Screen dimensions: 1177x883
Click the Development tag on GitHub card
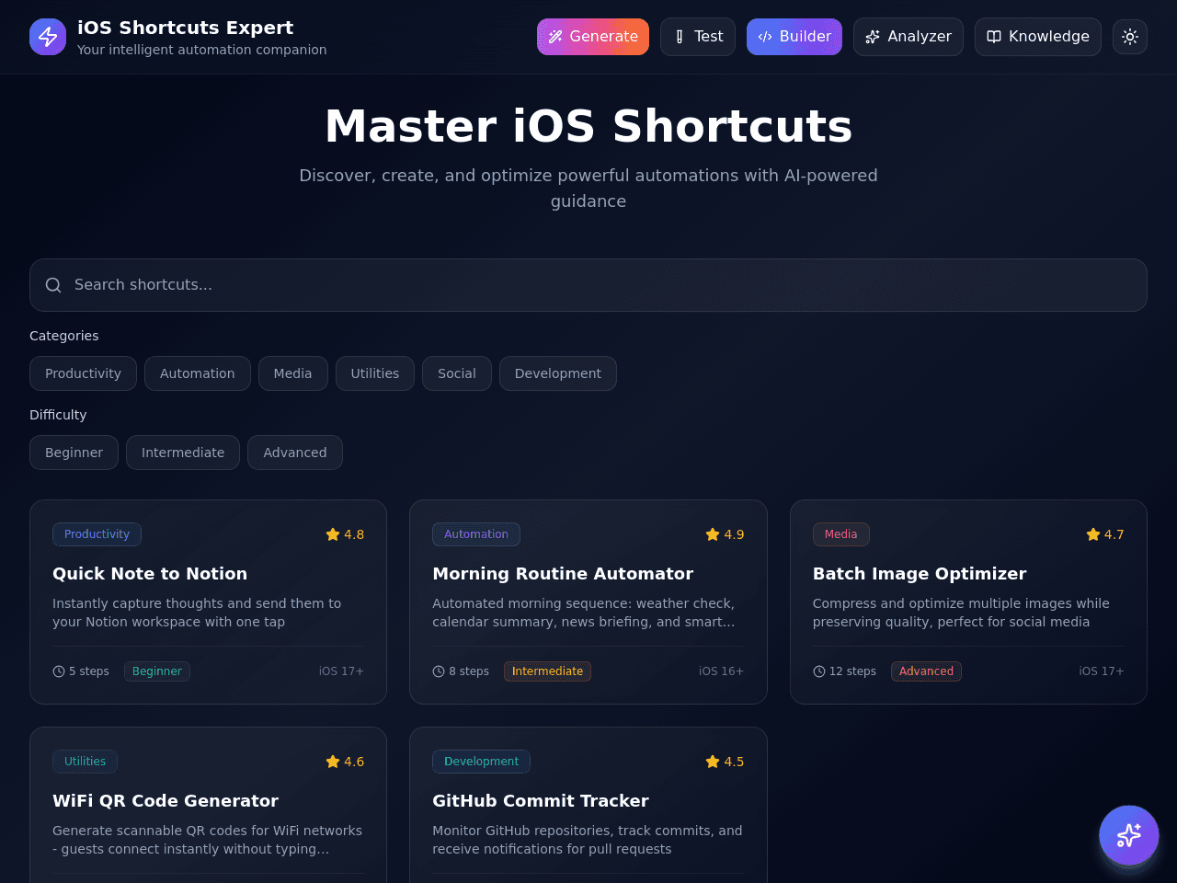[x=481, y=762]
